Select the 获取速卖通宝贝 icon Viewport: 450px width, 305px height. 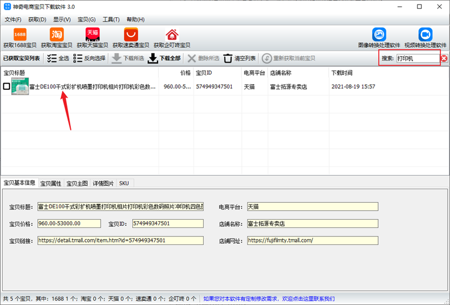tap(131, 38)
